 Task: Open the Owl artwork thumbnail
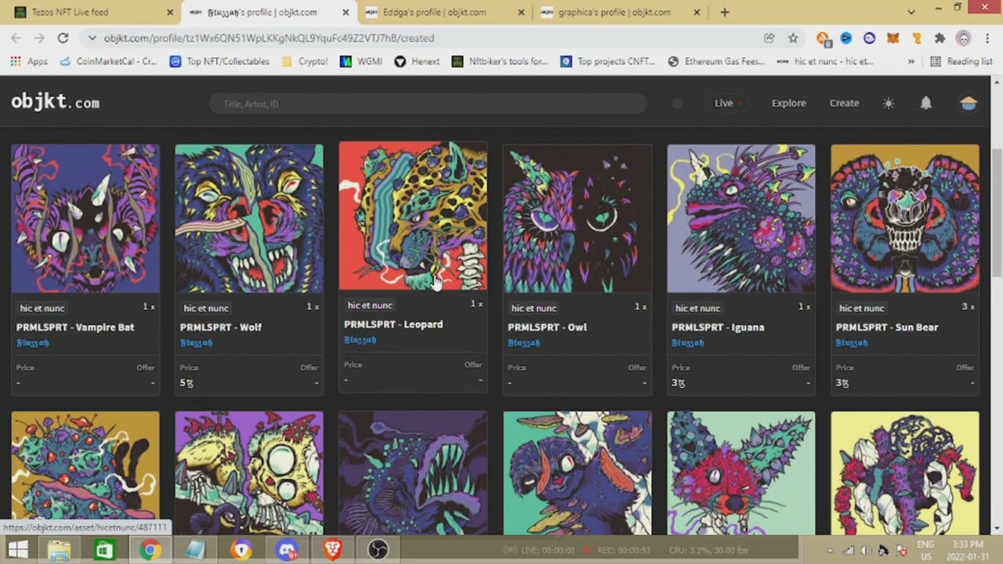click(x=577, y=218)
